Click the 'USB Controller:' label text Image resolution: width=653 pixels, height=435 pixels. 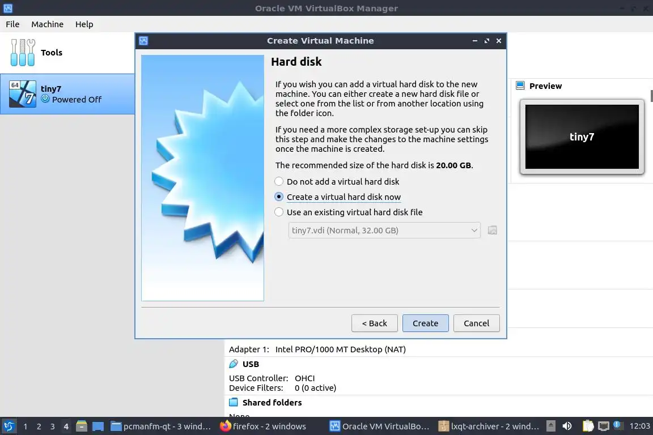(x=258, y=378)
